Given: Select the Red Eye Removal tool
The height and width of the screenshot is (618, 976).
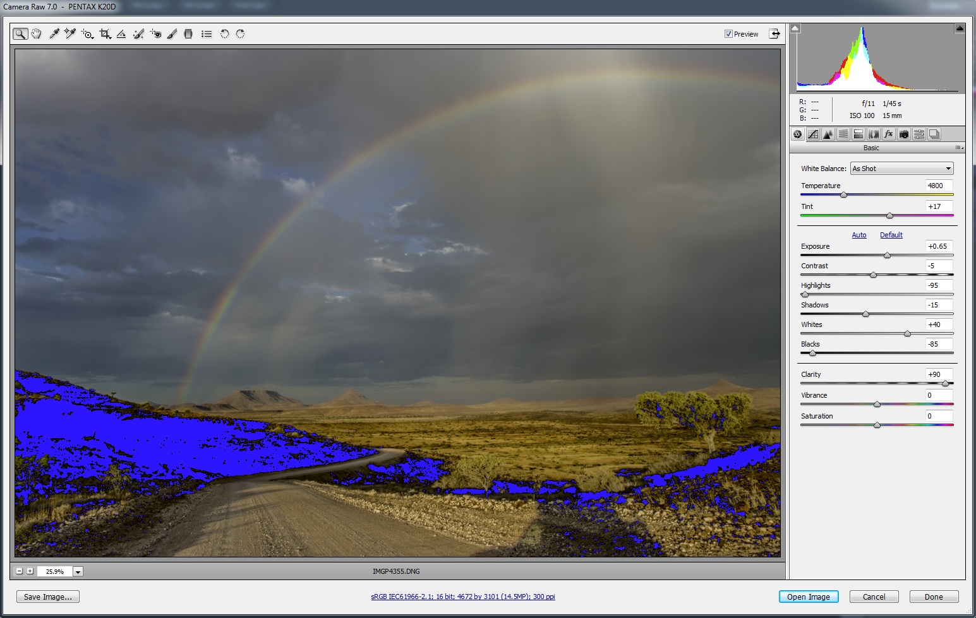Looking at the screenshot, I should pyautogui.click(x=155, y=34).
